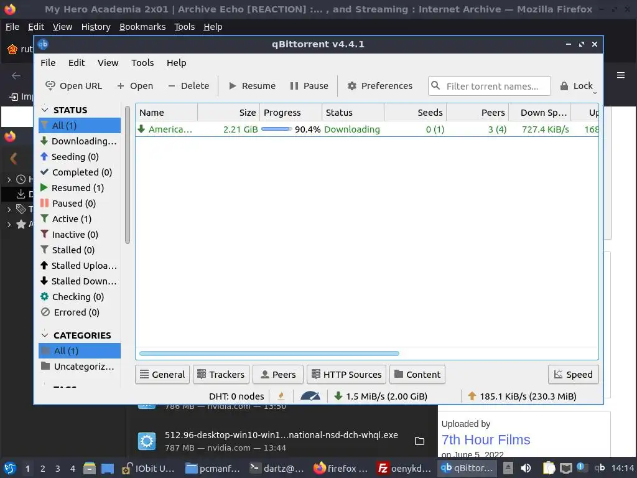Show nvidia download in folder in Firefox
637x478 pixels.
click(x=419, y=441)
